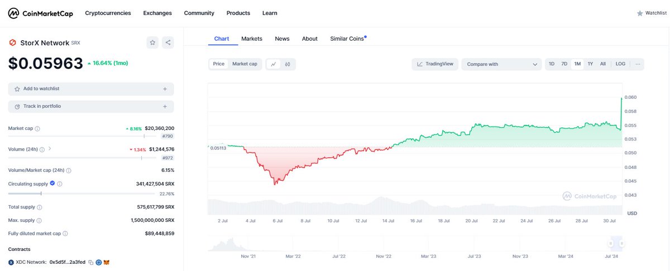Select the Market cap chart toggle
670x271 pixels.
coord(245,64)
